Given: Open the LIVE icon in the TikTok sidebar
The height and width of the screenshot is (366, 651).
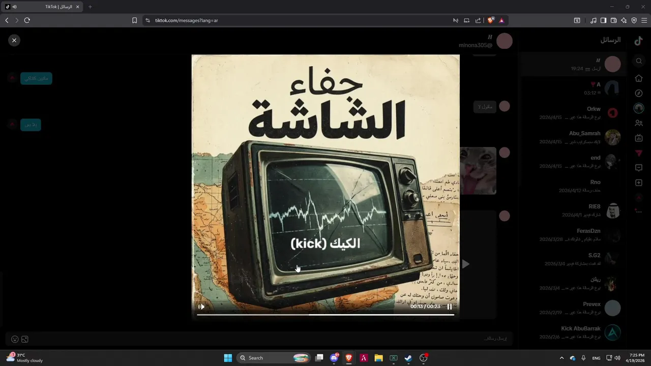Looking at the screenshot, I should coord(639,138).
